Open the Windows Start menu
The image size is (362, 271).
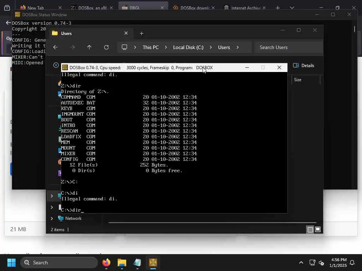tap(11, 263)
